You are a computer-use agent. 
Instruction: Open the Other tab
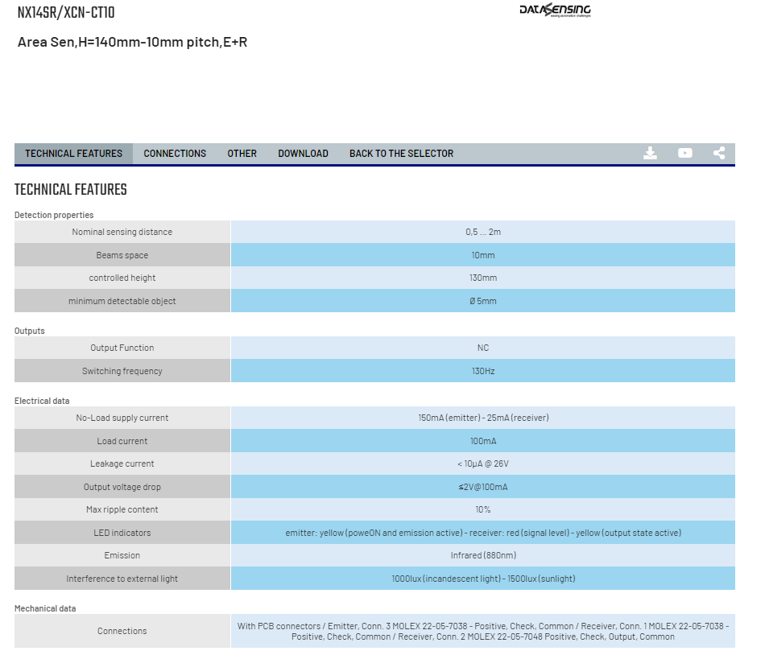tap(242, 154)
